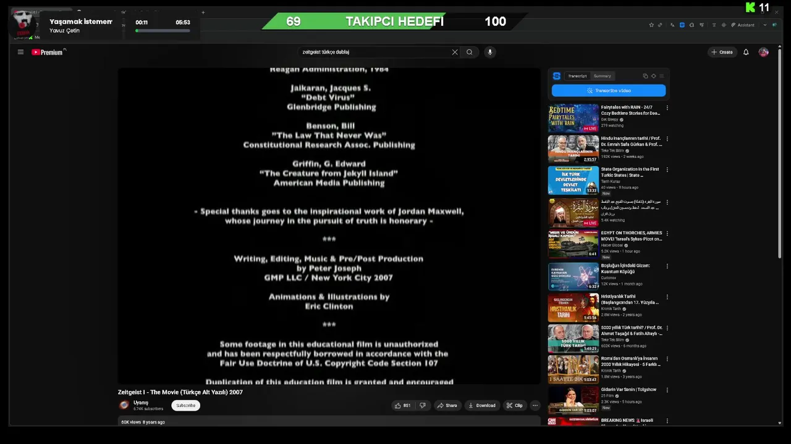Screen dimensions: 791x444
Task: Click Transcribe video button
Action: (x=609, y=91)
